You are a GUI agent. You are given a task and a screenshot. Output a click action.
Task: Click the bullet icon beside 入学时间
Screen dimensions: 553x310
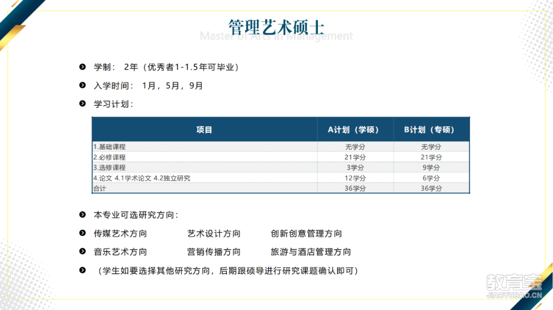(82, 85)
